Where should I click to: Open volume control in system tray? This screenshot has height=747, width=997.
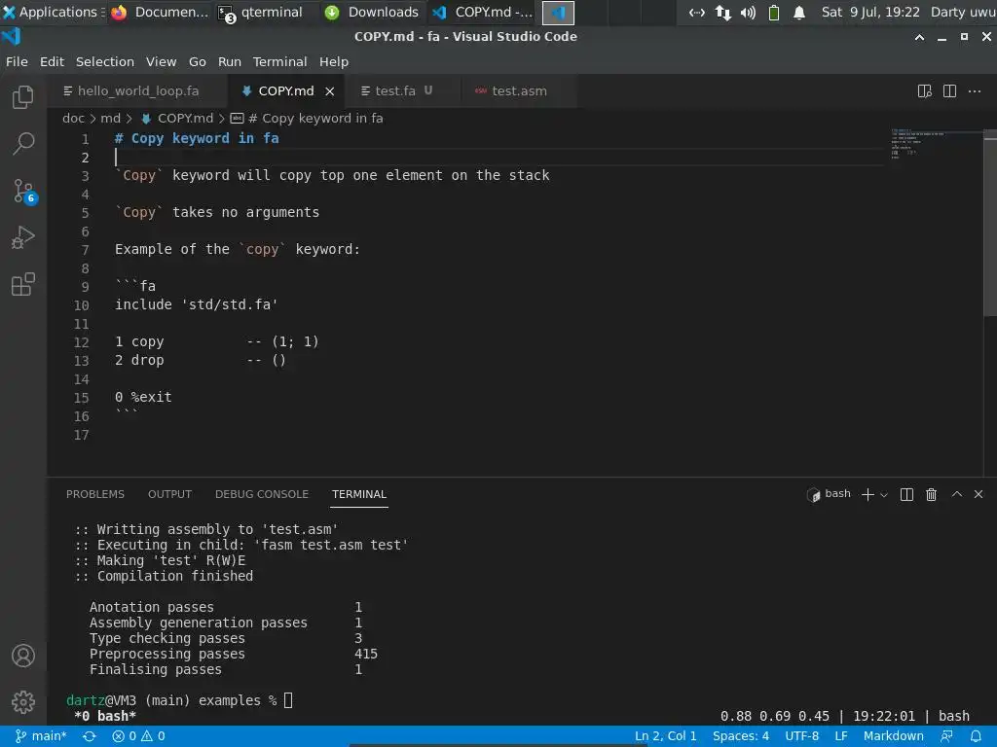(748, 12)
